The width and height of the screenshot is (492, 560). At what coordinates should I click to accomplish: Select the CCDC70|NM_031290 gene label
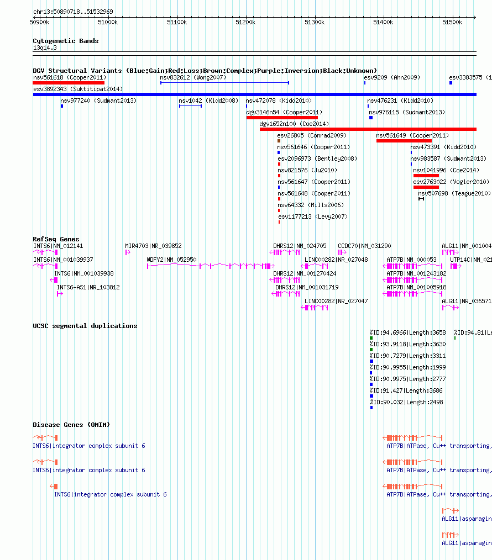[364, 246]
